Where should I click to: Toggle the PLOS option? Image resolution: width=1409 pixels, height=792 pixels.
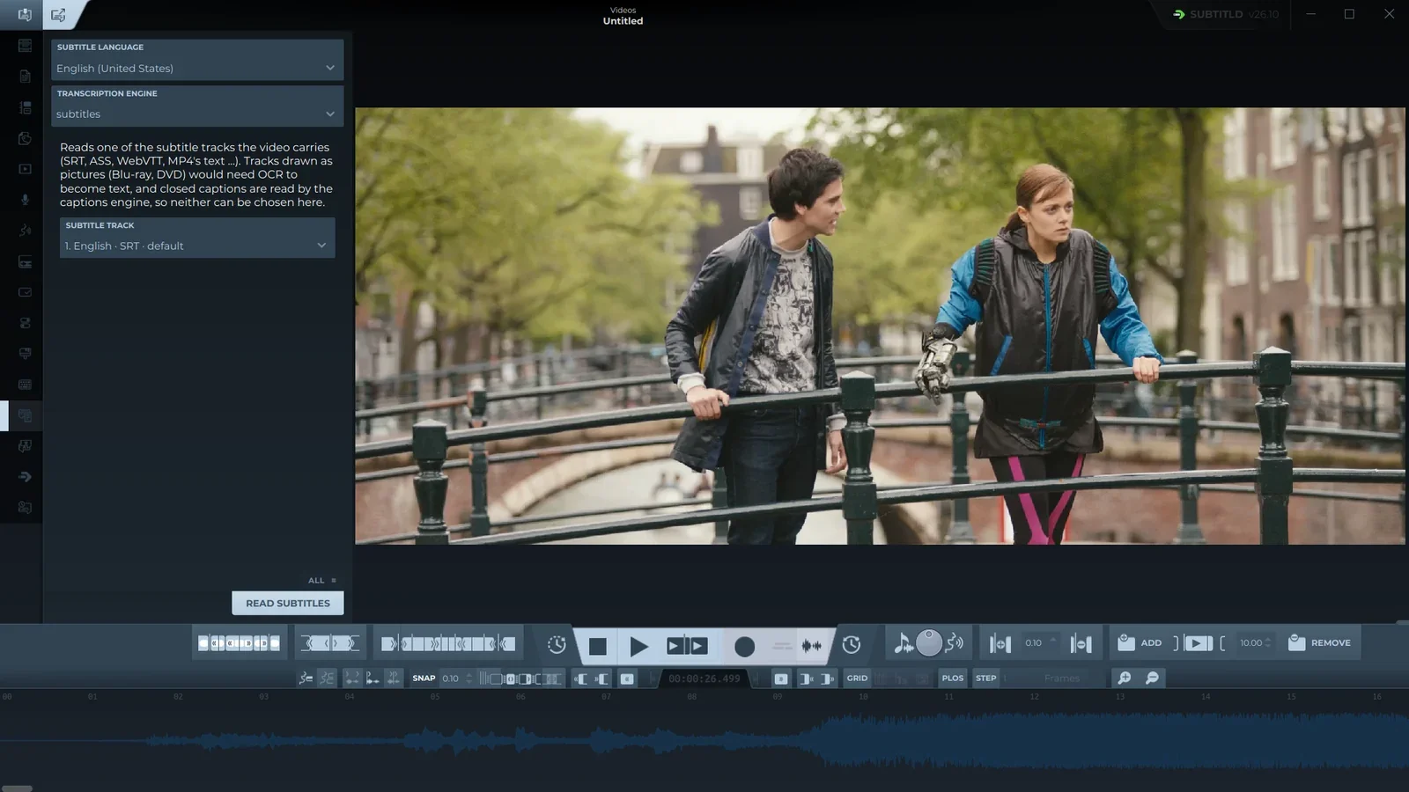[952, 678]
